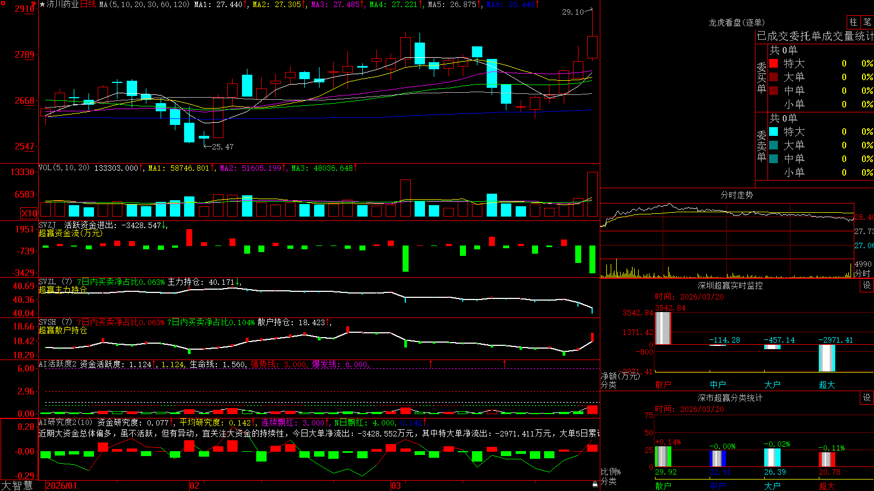Click the 深市超赢分类统计 title
The image size is (874, 491).
pyautogui.click(x=730, y=398)
